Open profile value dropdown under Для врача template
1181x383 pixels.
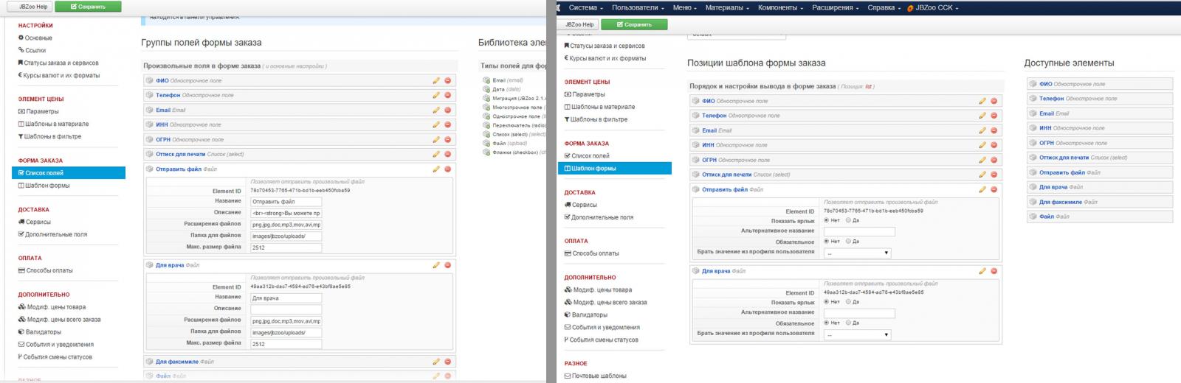click(857, 334)
